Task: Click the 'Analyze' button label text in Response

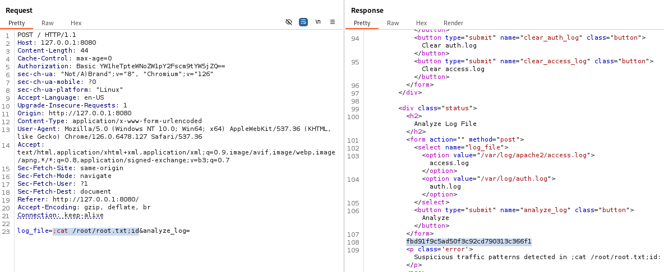Action: coord(435,218)
